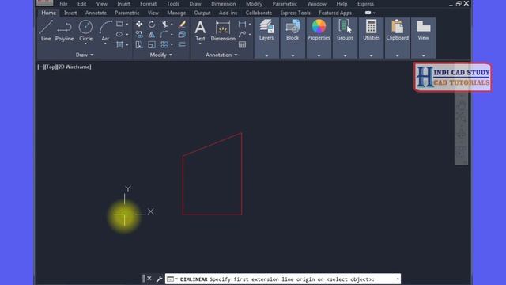Open the File menu
Image resolution: width=506 pixels, height=285 pixels.
63,4
